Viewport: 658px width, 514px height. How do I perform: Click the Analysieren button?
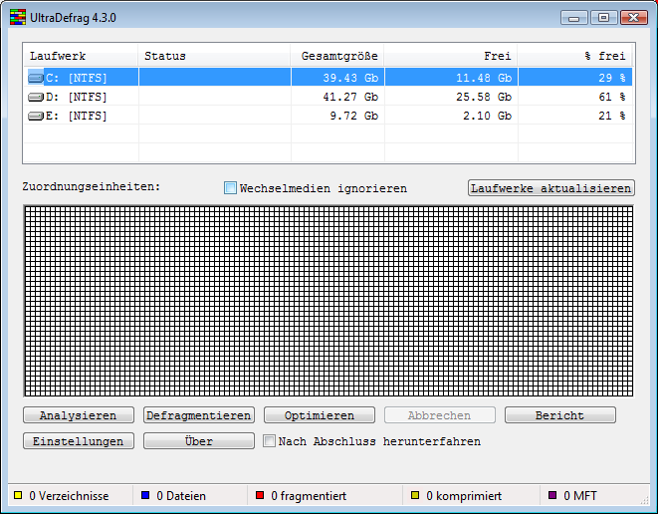click(79, 415)
